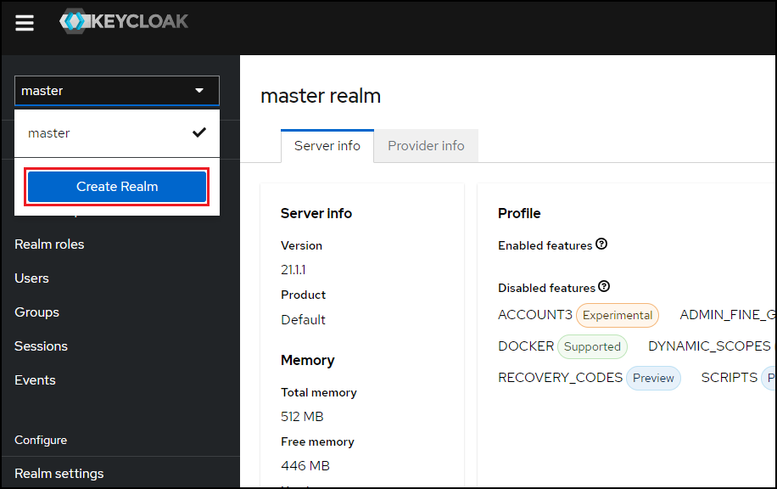This screenshot has height=489, width=777.
Task: Click the Supported badge next to DOCKER
Action: (x=592, y=346)
